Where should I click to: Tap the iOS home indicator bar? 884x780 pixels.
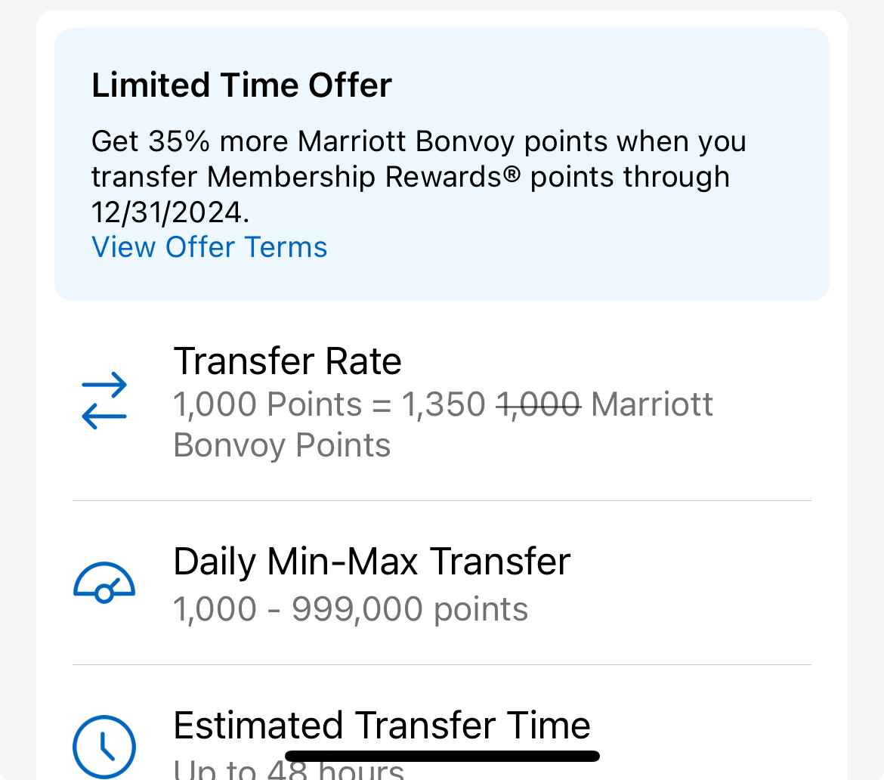click(442, 757)
